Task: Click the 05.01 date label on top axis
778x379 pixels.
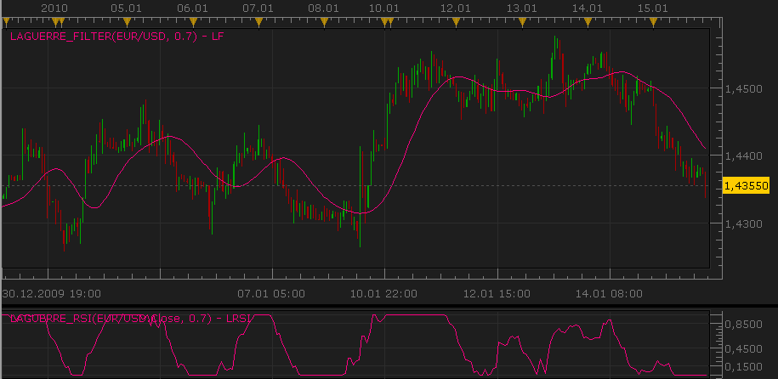Action: pos(126,8)
